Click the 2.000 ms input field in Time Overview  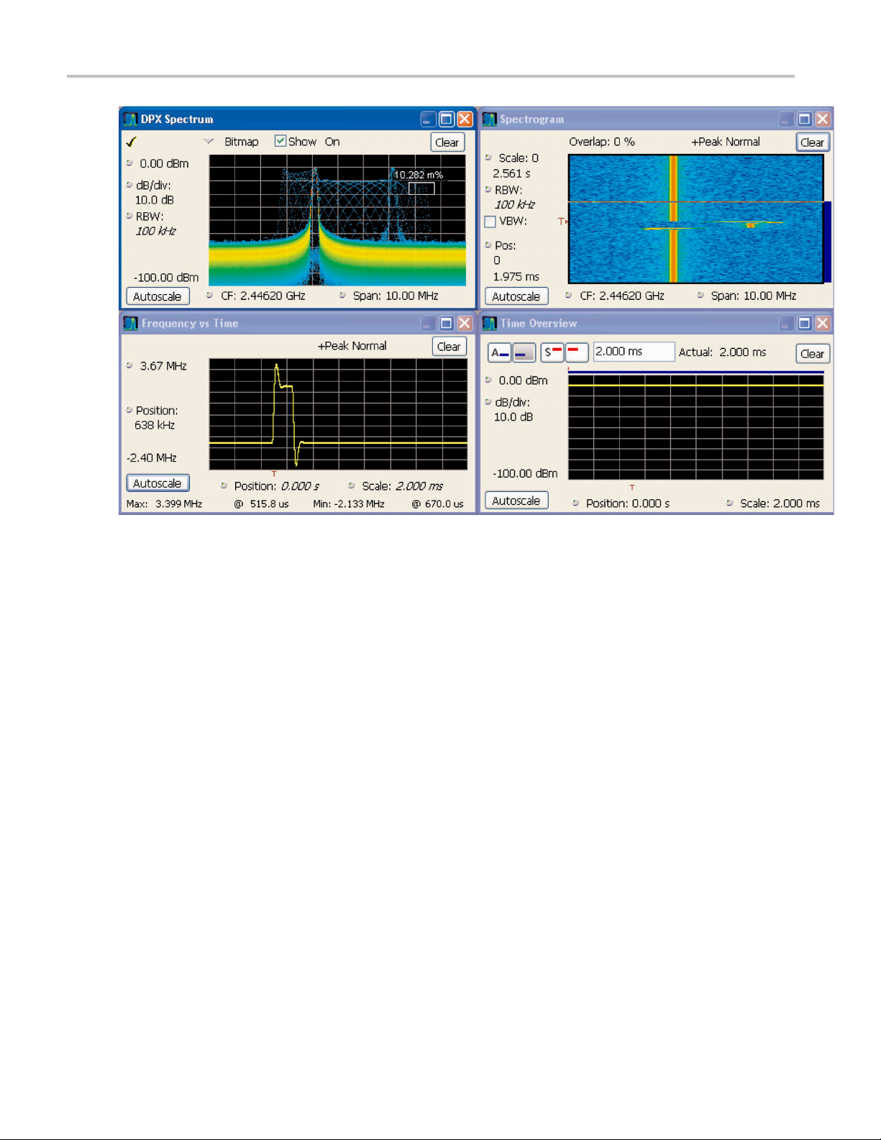coord(634,352)
